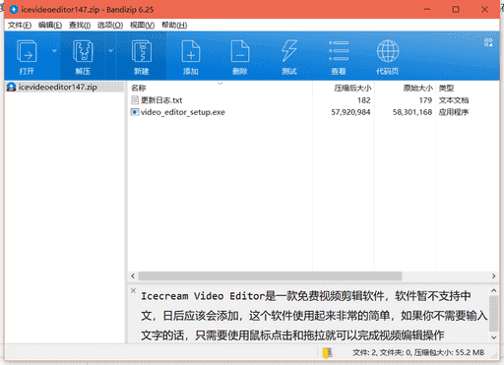Click the 代码页 (Code page) globe icon
504x365 pixels.
click(388, 51)
